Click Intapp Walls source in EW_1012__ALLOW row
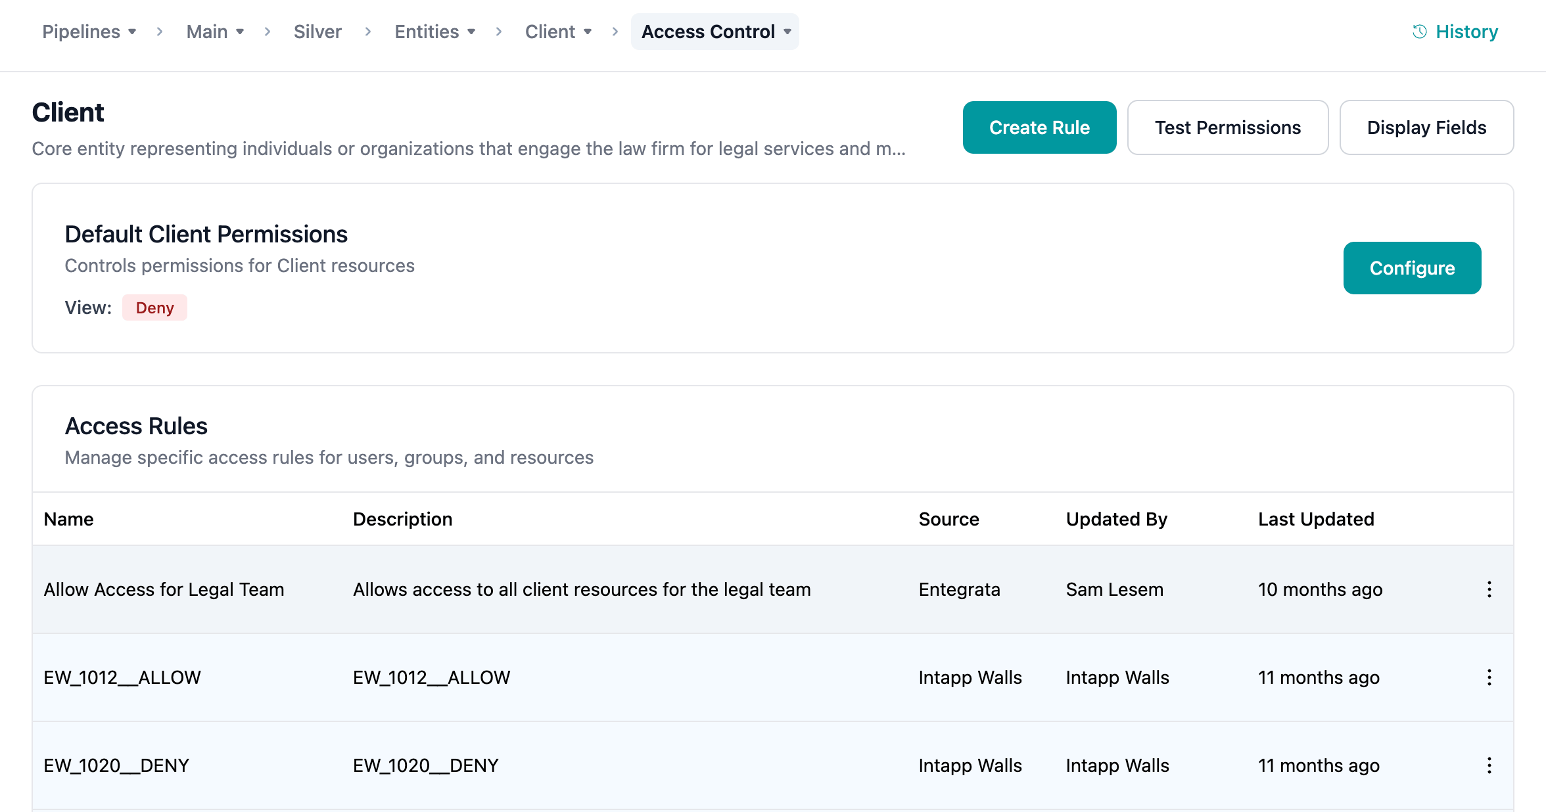 coord(970,677)
